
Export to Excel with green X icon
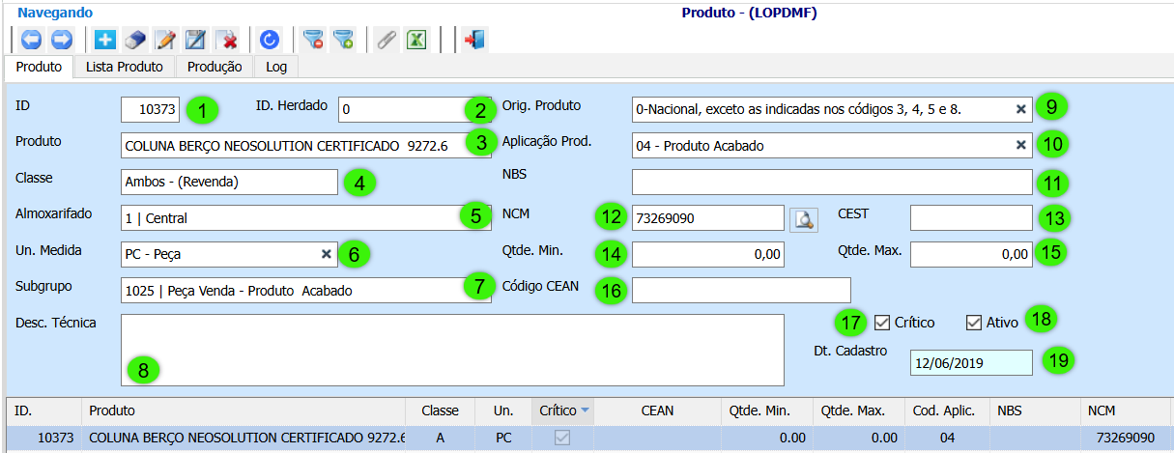click(416, 40)
